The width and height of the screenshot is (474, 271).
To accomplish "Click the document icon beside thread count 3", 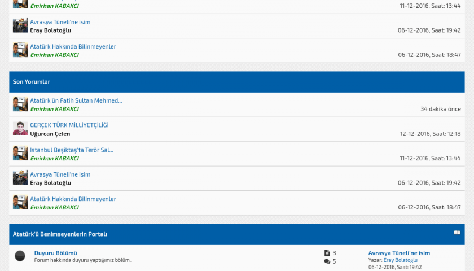I will [x=327, y=253].
